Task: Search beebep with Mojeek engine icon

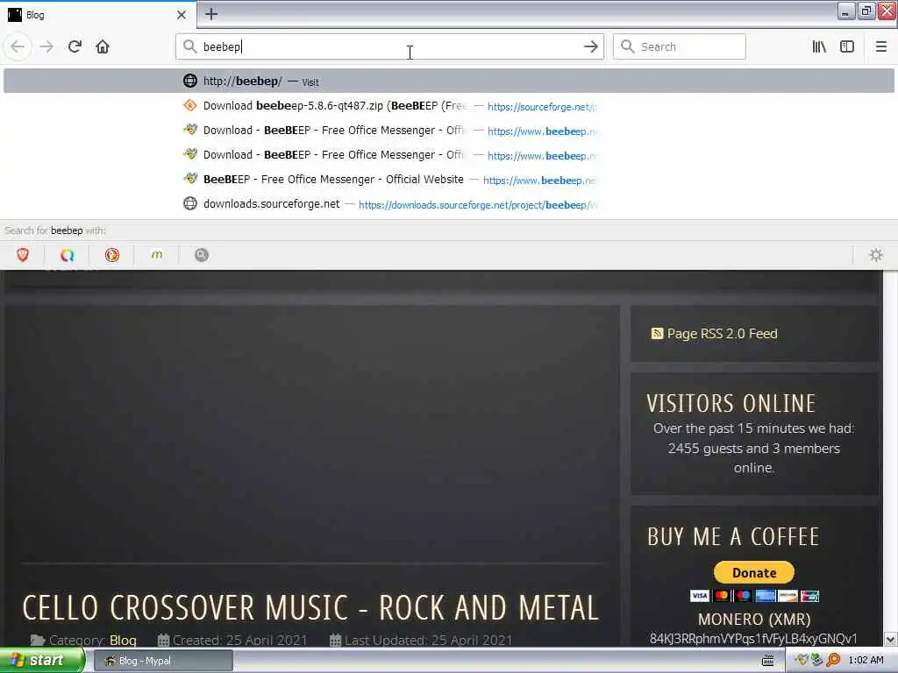Action: point(157,255)
